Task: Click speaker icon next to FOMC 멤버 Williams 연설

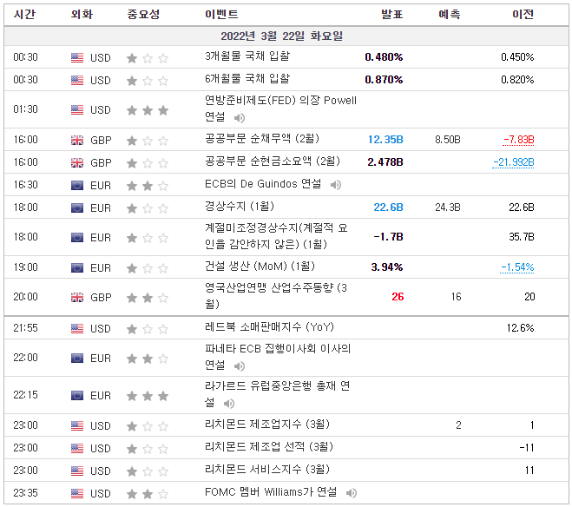Action: (x=351, y=493)
